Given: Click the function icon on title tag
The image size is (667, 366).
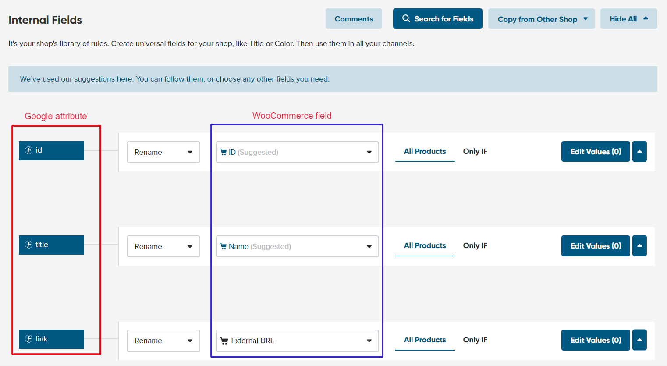Looking at the screenshot, I should click(29, 245).
